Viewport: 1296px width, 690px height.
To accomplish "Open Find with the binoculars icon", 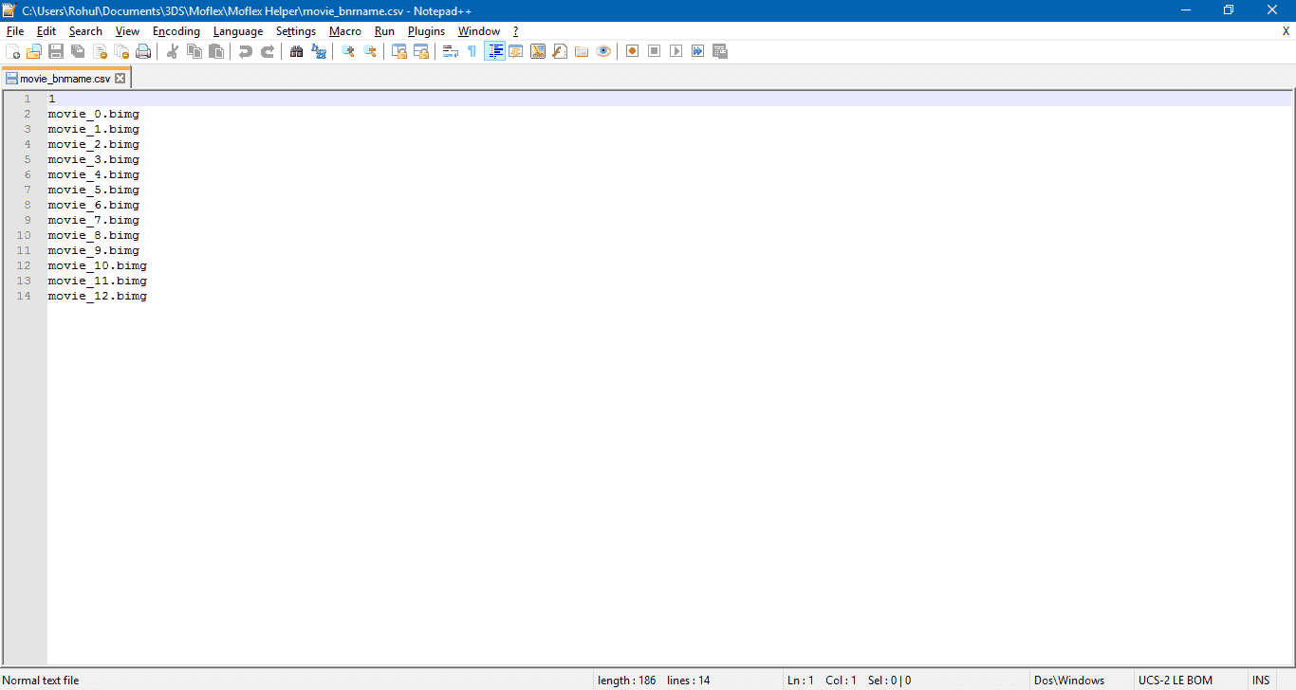I will coord(297,51).
